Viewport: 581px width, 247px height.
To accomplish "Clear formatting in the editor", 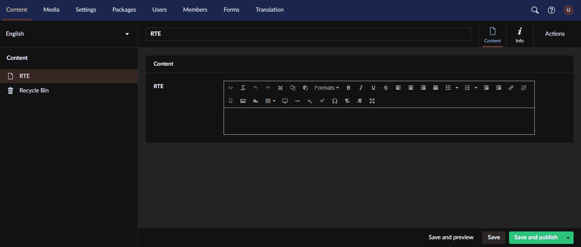I will point(243,87).
